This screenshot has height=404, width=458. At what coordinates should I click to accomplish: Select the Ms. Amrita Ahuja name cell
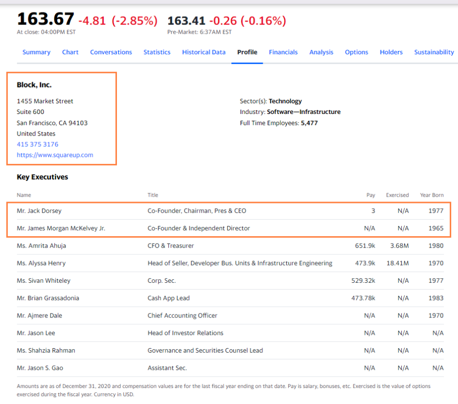tap(41, 246)
